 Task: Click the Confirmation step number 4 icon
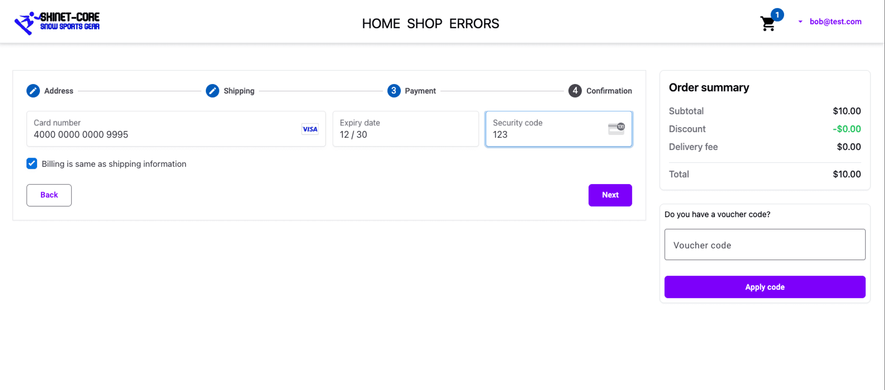coord(575,91)
